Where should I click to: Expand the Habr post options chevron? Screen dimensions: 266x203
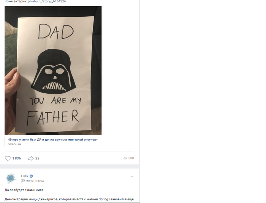132,176
